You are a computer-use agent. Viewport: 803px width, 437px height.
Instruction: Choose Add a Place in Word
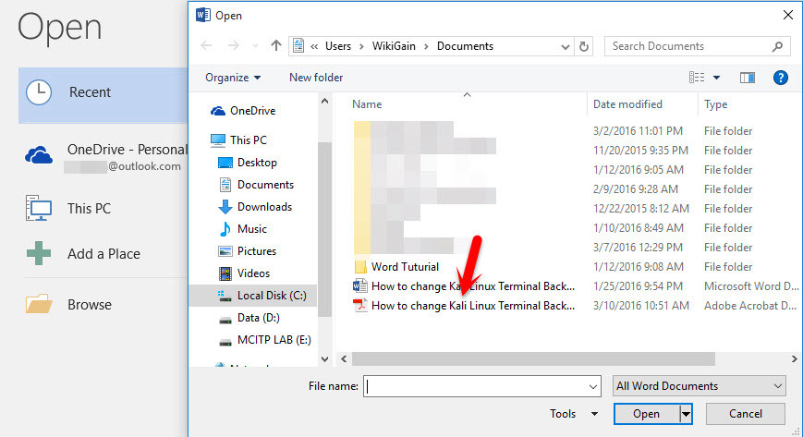(83, 253)
